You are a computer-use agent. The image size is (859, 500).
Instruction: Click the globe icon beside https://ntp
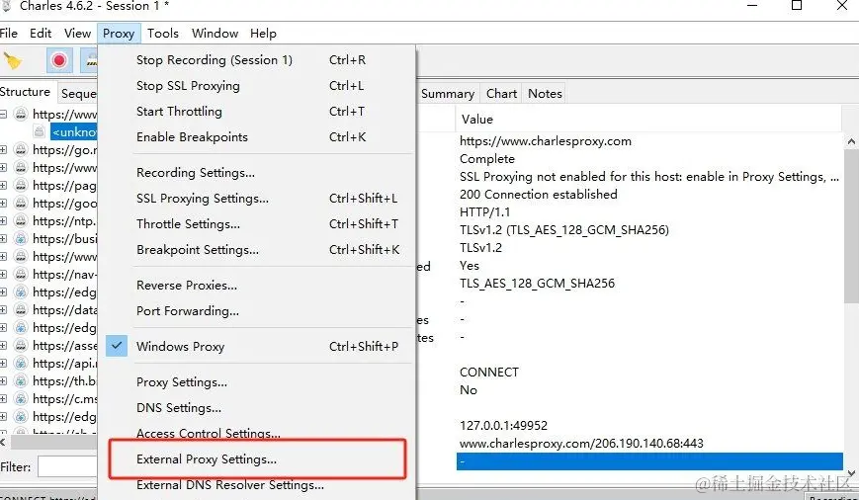tap(21, 220)
